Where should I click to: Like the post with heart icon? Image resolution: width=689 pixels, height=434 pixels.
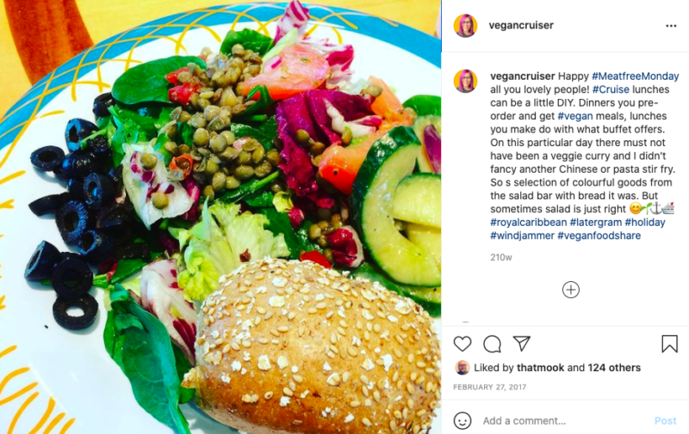[x=462, y=344]
